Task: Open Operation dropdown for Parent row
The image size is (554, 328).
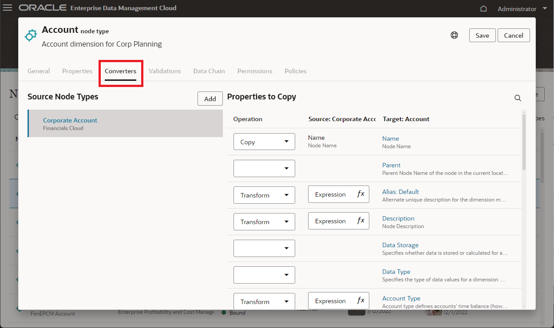Action: [264, 169]
